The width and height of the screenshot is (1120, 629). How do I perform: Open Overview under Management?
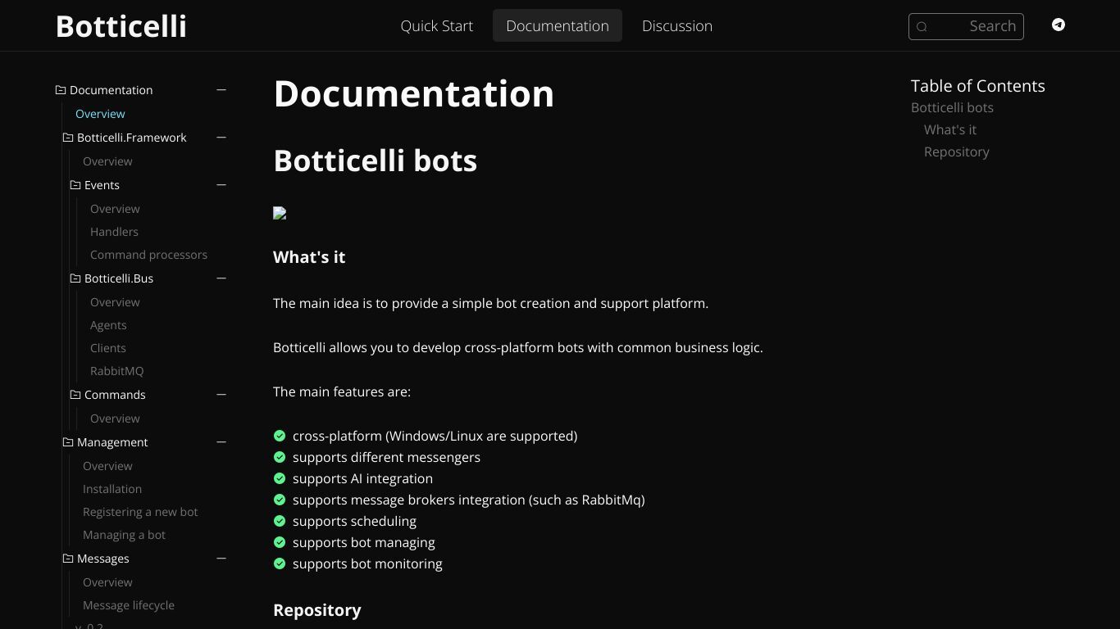click(x=107, y=466)
